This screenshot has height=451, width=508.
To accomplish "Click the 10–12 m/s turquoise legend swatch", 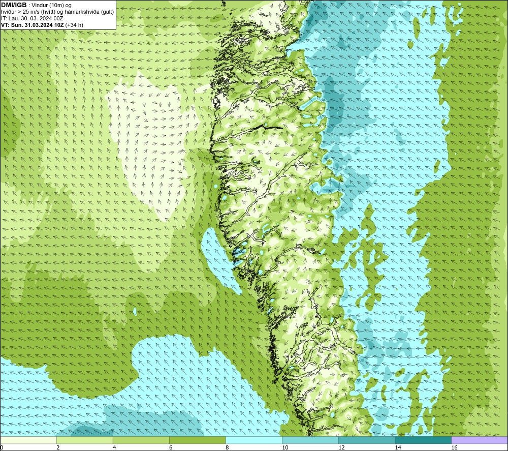I will 310,440.
